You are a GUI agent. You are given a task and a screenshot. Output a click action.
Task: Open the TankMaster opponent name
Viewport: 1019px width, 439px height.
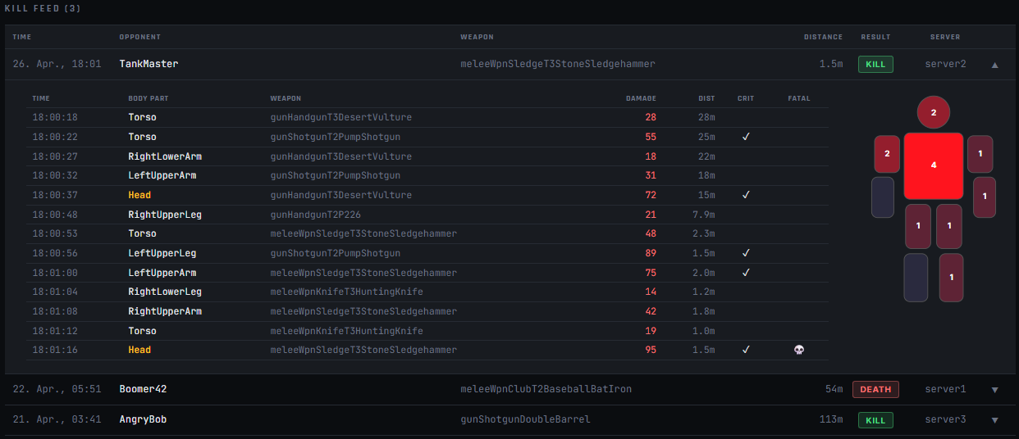pyautogui.click(x=149, y=64)
